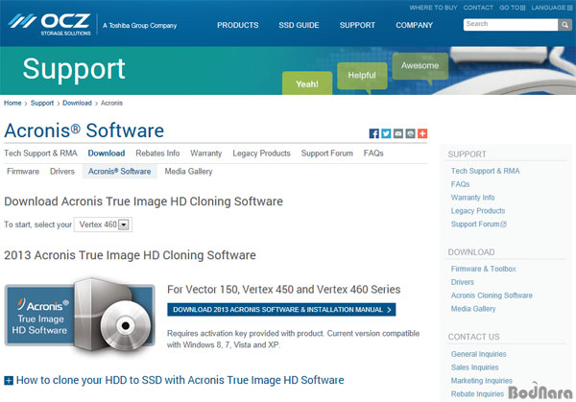Switch to Support Forum tab
The height and width of the screenshot is (402, 576).
coord(327,154)
